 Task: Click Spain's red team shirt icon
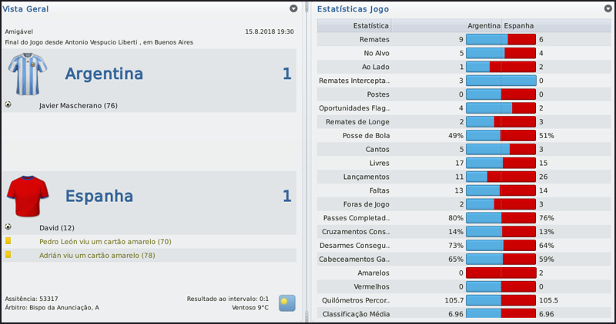click(x=28, y=197)
